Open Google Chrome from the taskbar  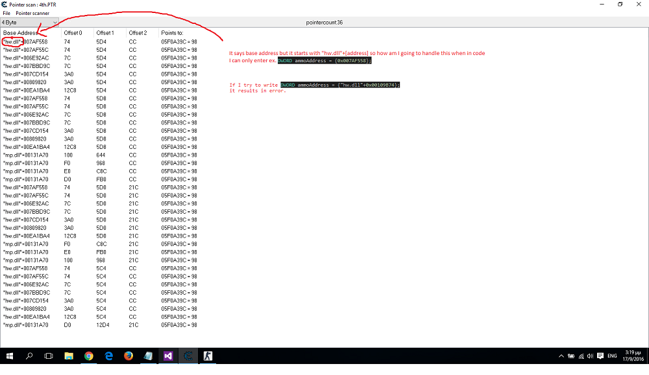(x=89, y=356)
